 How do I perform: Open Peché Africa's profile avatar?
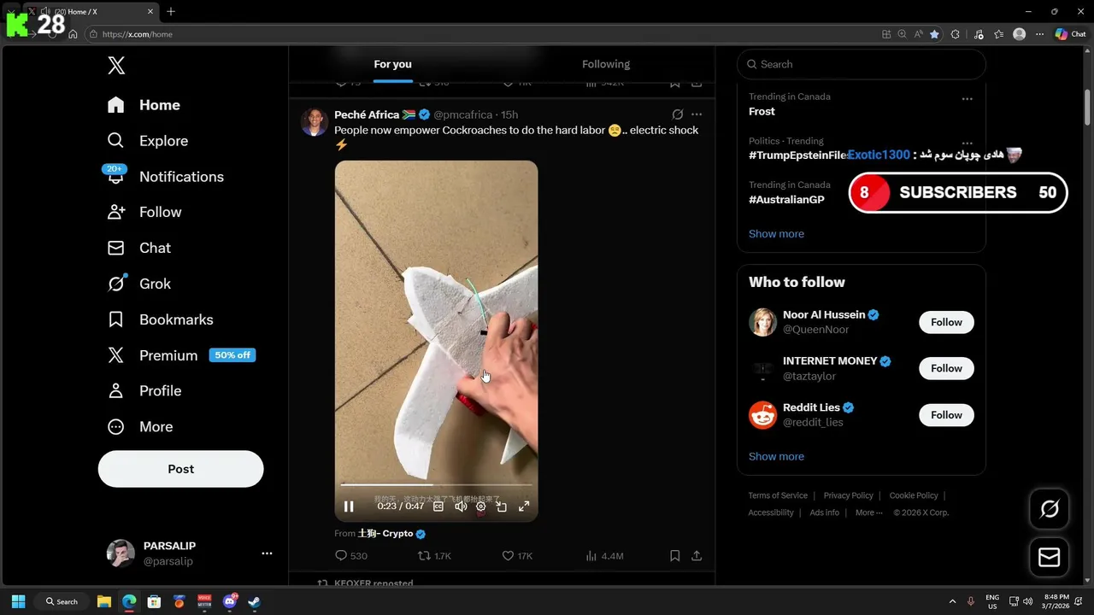click(x=314, y=122)
